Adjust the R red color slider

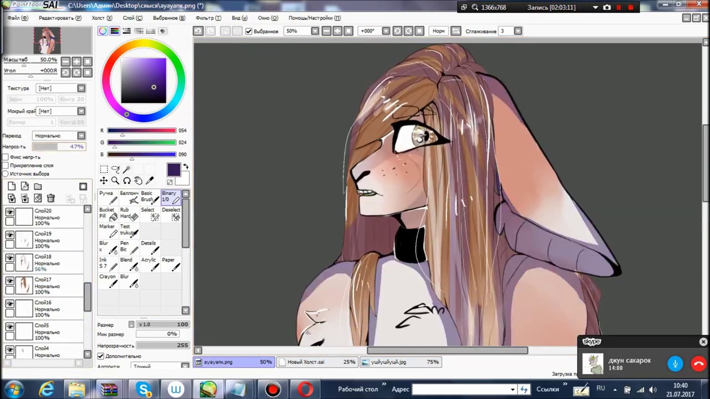click(x=142, y=131)
